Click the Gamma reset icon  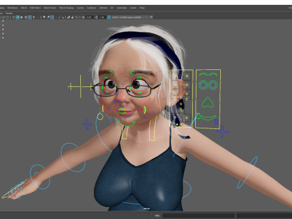pos(96,17)
